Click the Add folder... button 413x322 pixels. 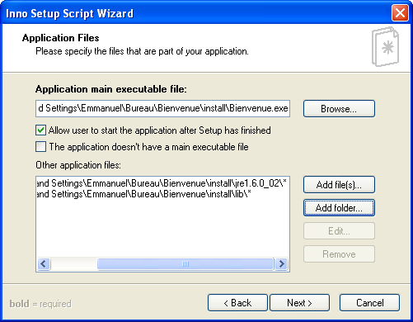339,208
